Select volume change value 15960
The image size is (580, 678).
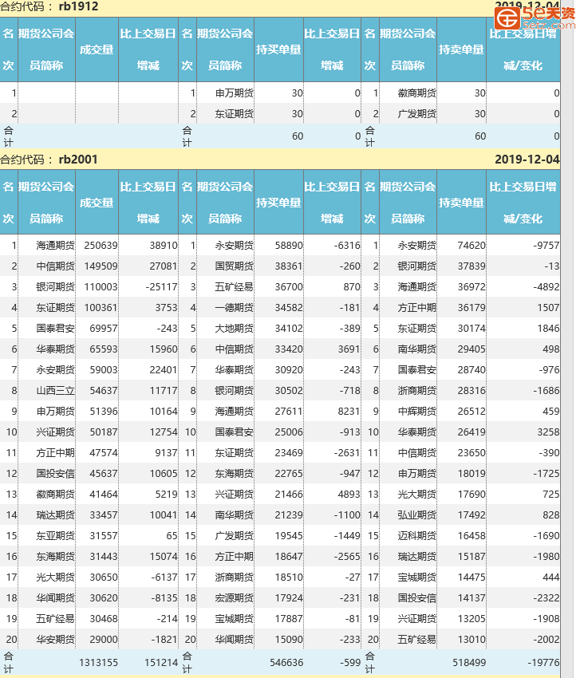point(164,349)
